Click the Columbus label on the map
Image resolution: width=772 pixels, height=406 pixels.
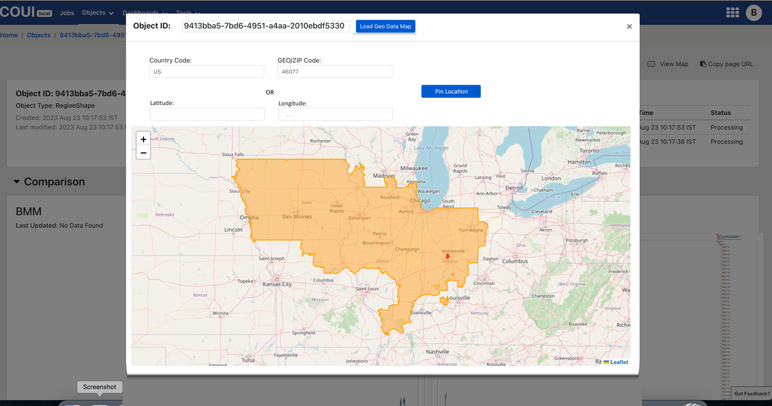515,261
